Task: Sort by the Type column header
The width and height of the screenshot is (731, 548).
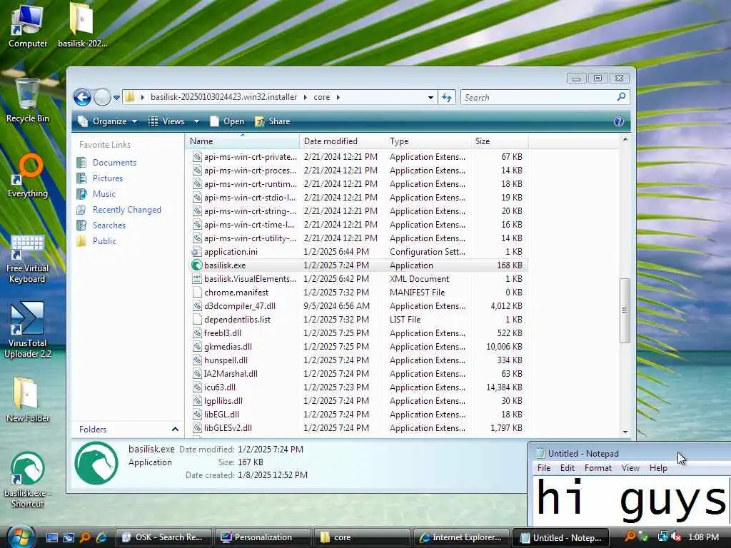Action: click(x=428, y=141)
